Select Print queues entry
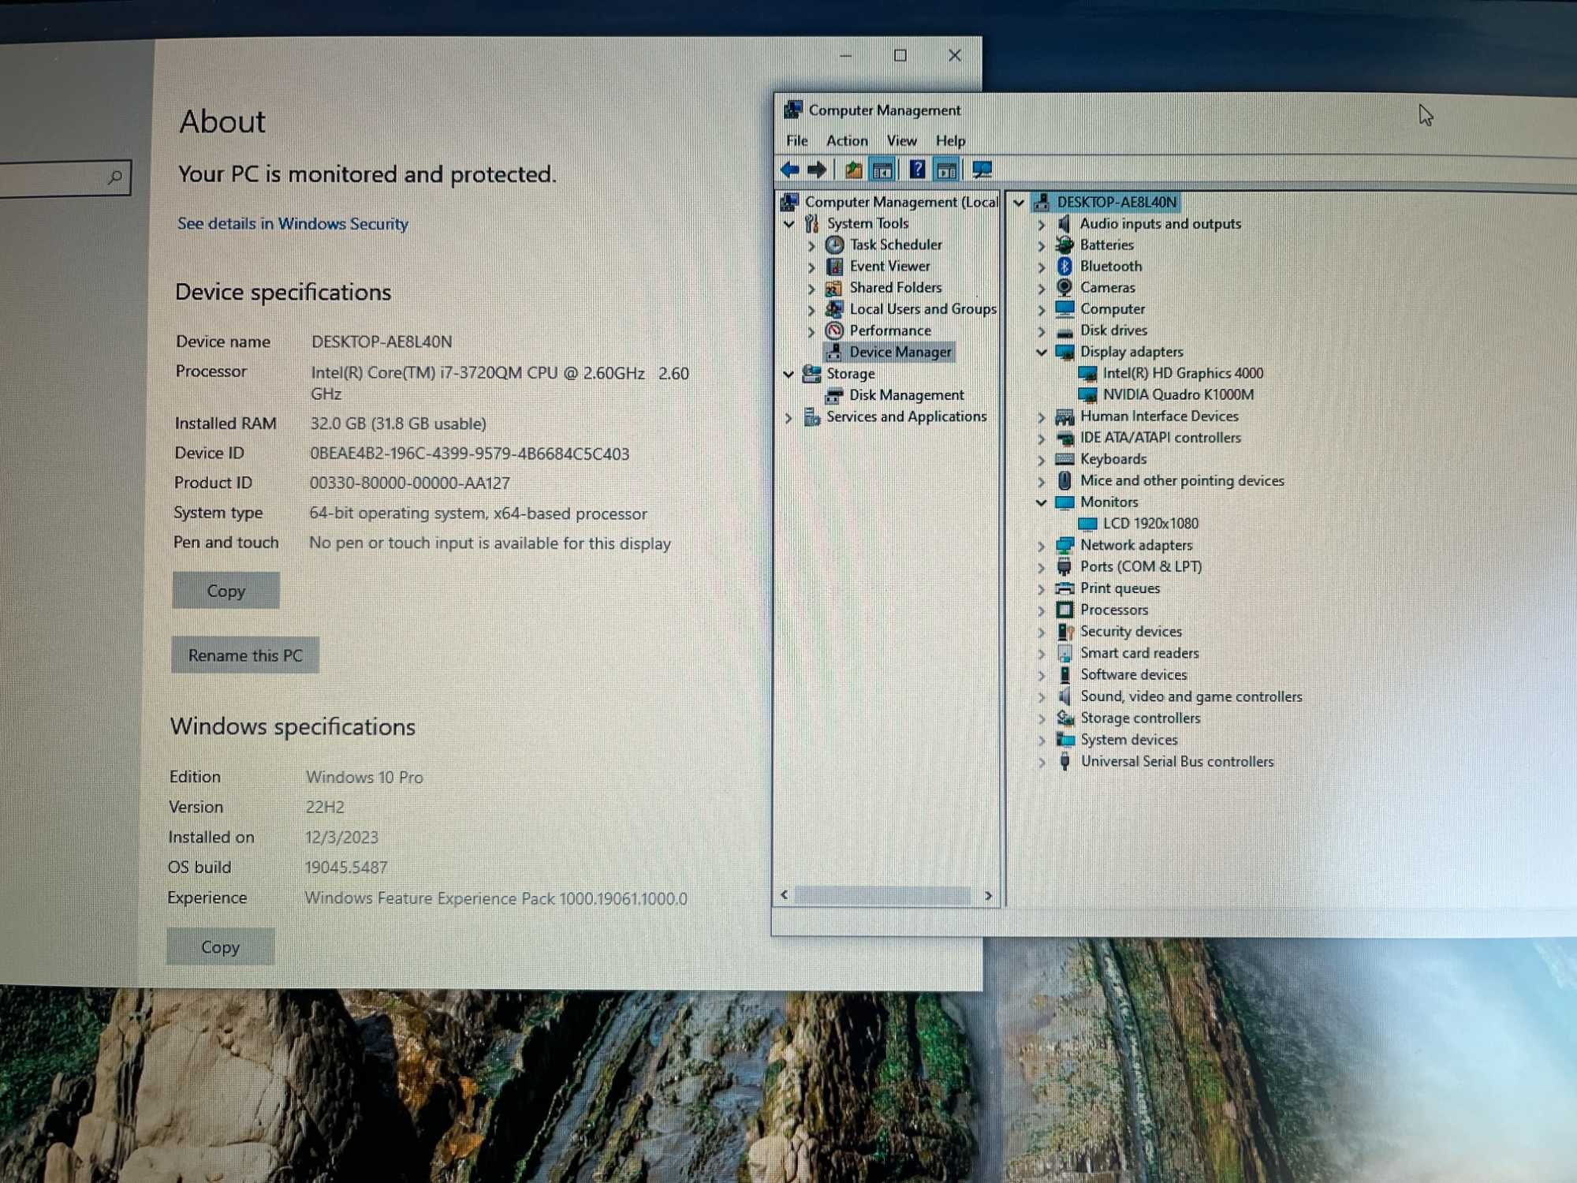The width and height of the screenshot is (1577, 1183). click(1120, 588)
